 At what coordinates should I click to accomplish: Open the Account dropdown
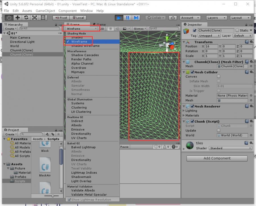pos(190,18)
